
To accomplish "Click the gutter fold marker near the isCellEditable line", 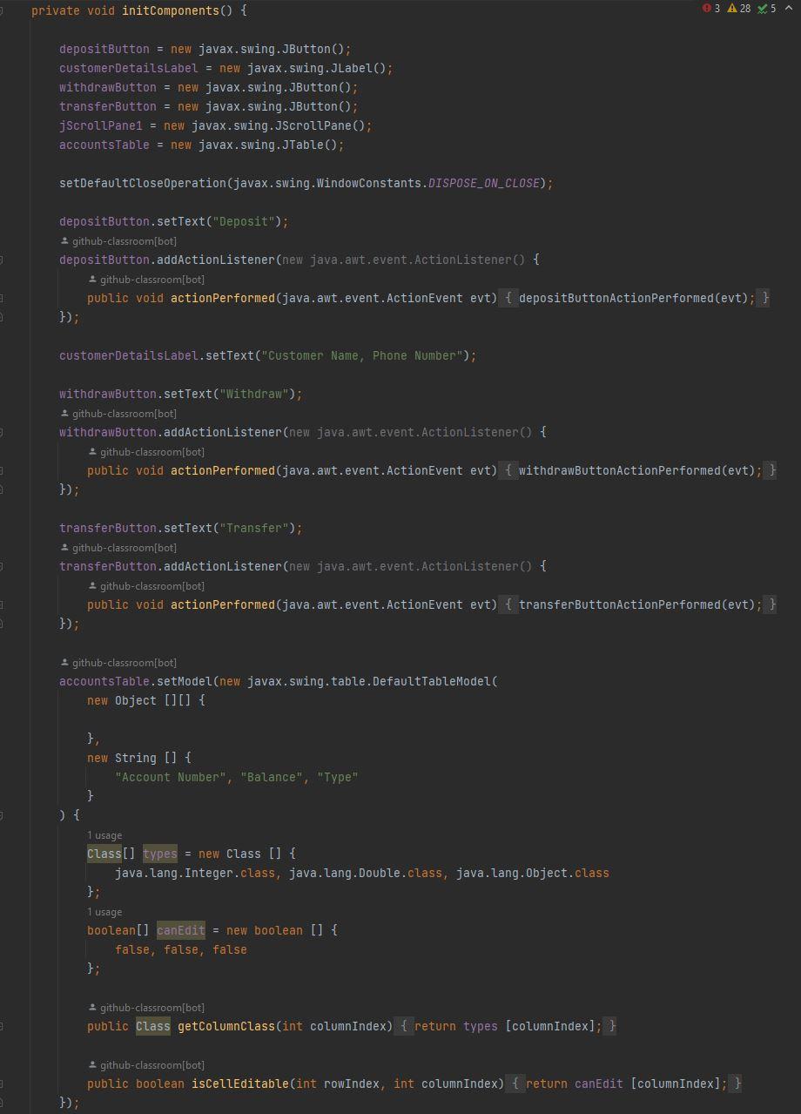I will point(3,1084).
